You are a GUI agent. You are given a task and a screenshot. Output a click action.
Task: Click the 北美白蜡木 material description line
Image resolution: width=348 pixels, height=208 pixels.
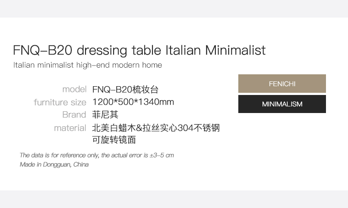click(x=156, y=128)
